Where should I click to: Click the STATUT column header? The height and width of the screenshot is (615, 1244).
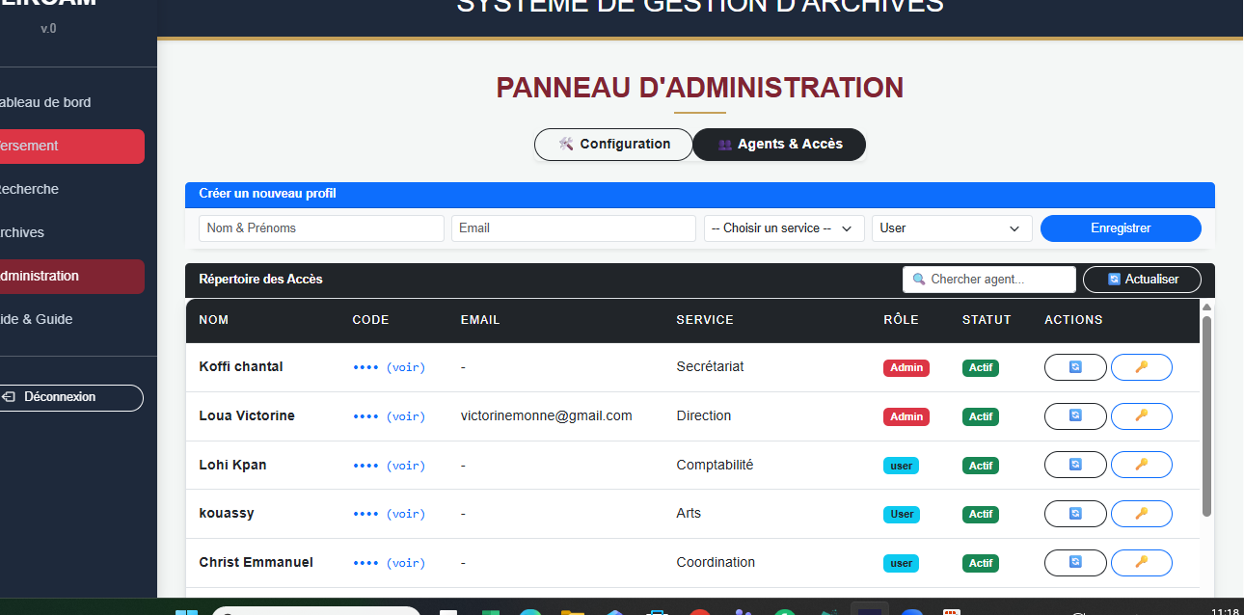(x=987, y=320)
